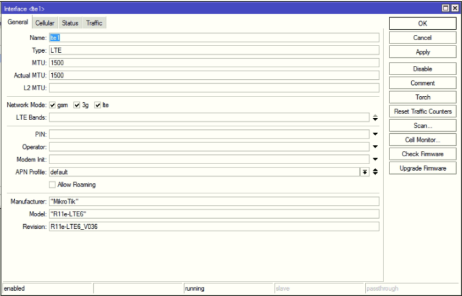Click the MTU field showing 1500
The width and height of the screenshot is (462, 296).
214,63
